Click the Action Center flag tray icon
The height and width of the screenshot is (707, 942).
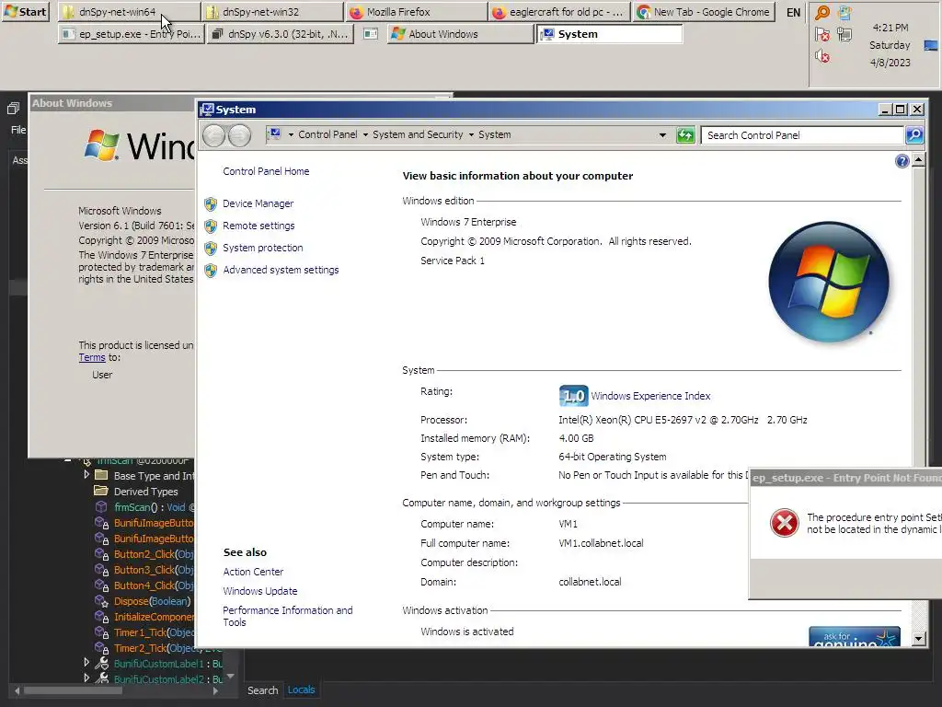pyautogui.click(x=821, y=34)
